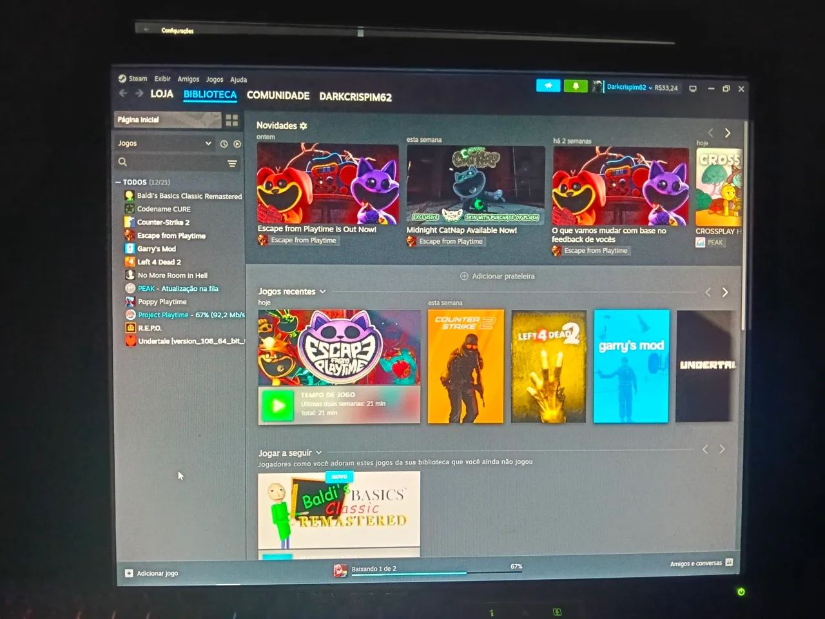Click next arrow in Jogos recentes shelf

pos(725,292)
